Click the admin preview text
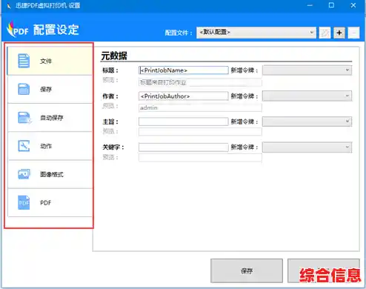Viewport: 366px width, 289px height. click(149, 107)
